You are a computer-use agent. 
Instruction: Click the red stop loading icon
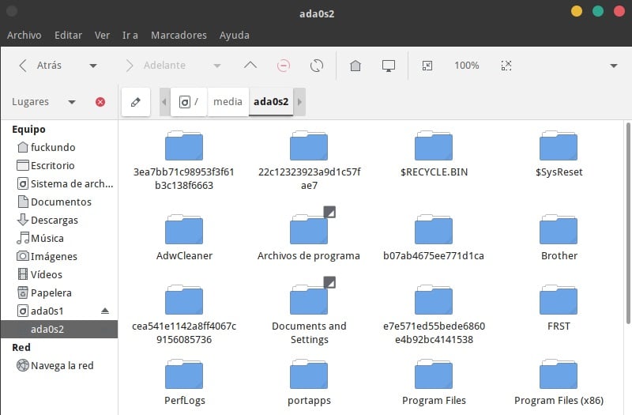(x=284, y=66)
